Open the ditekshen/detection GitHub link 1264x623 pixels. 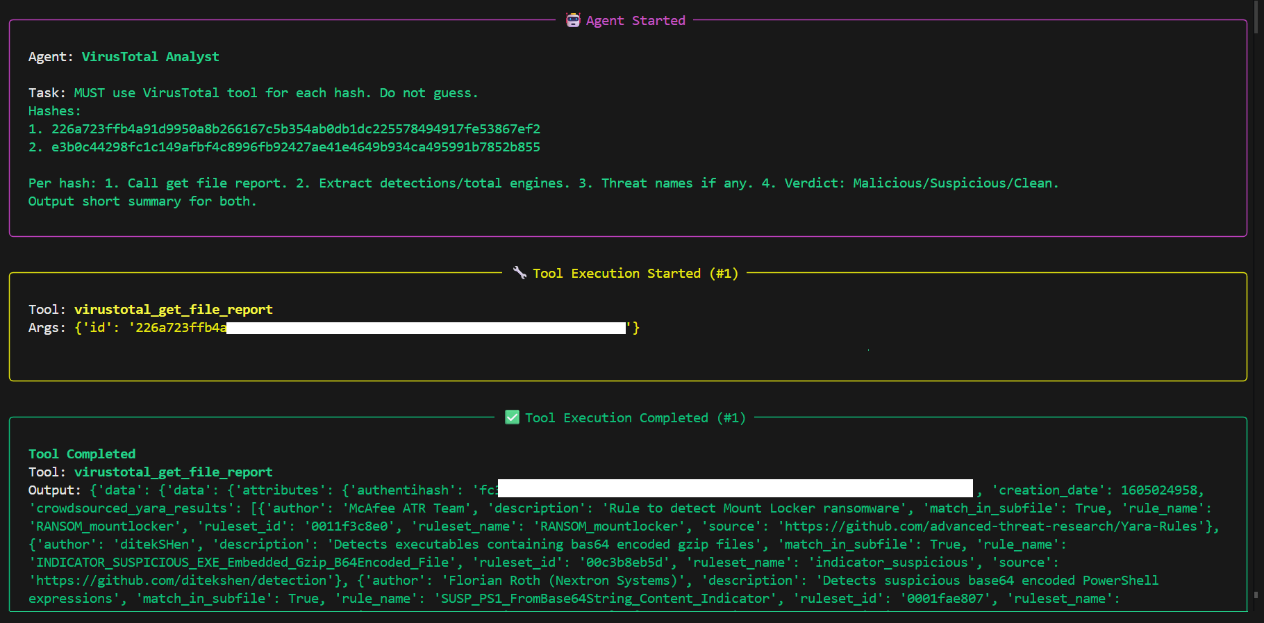coord(181,581)
